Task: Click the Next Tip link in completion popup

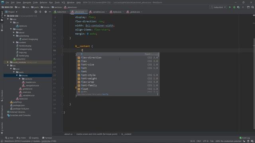Action: point(105,94)
